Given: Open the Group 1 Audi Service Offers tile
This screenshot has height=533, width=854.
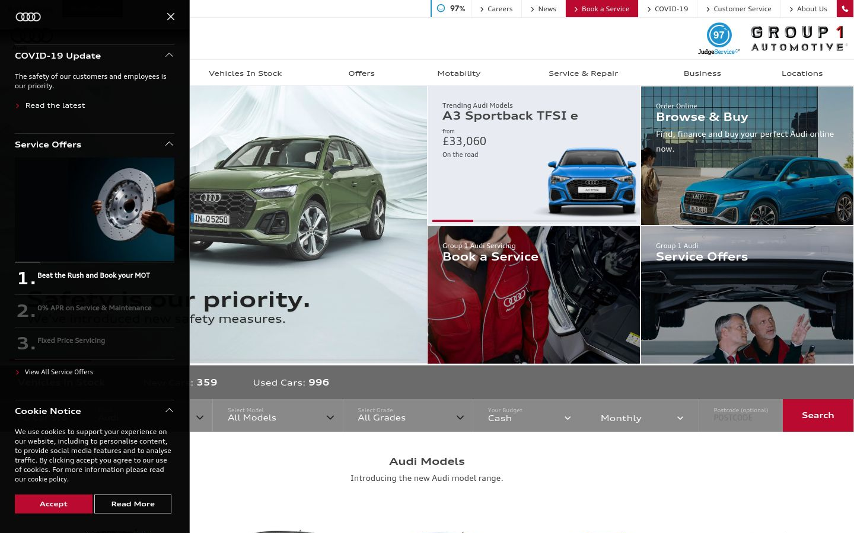Looking at the screenshot, I should point(747,295).
